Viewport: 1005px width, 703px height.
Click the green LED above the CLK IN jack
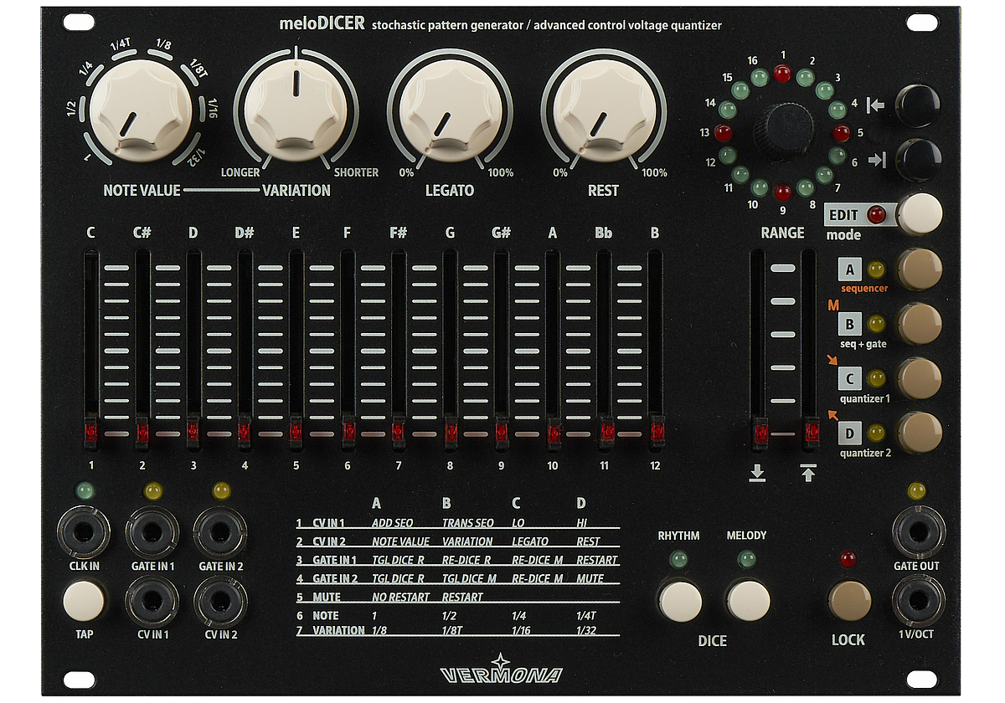click(x=84, y=490)
